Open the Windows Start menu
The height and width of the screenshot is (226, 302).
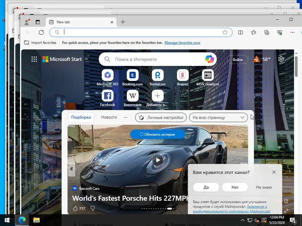[x=7, y=220]
